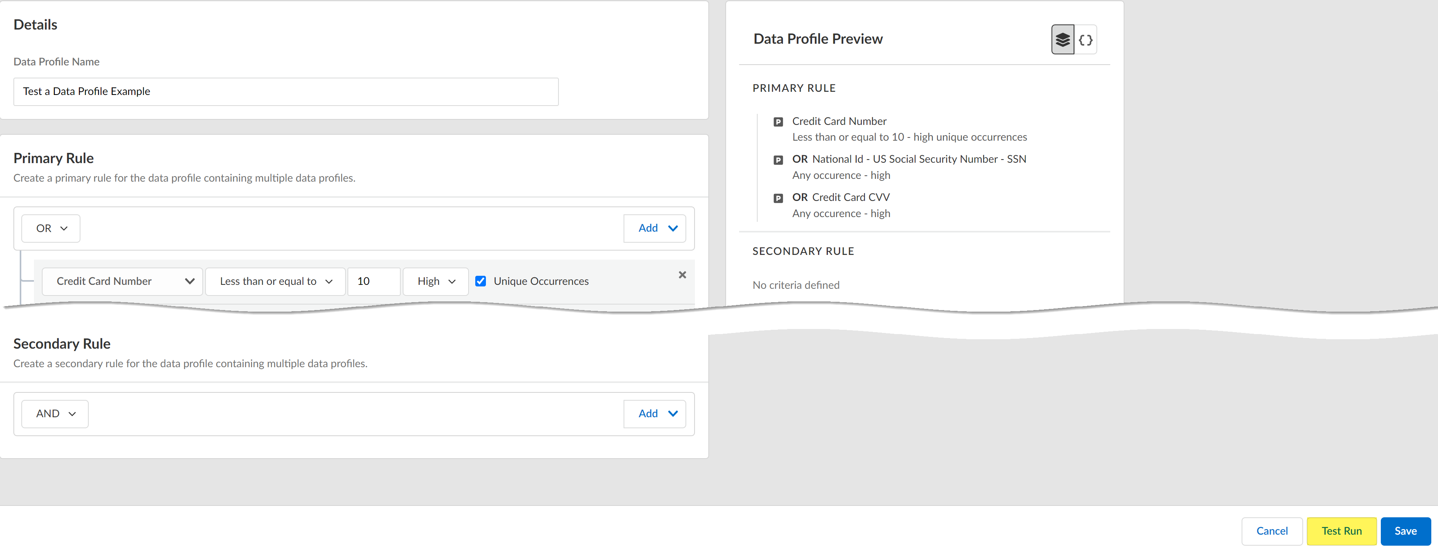Click the Data Profile Name field
Screen dimensions: 1438x550
tap(286, 91)
